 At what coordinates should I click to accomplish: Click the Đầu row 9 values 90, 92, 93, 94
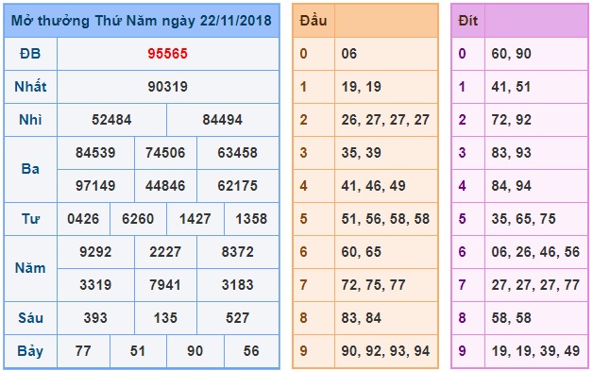click(x=385, y=351)
